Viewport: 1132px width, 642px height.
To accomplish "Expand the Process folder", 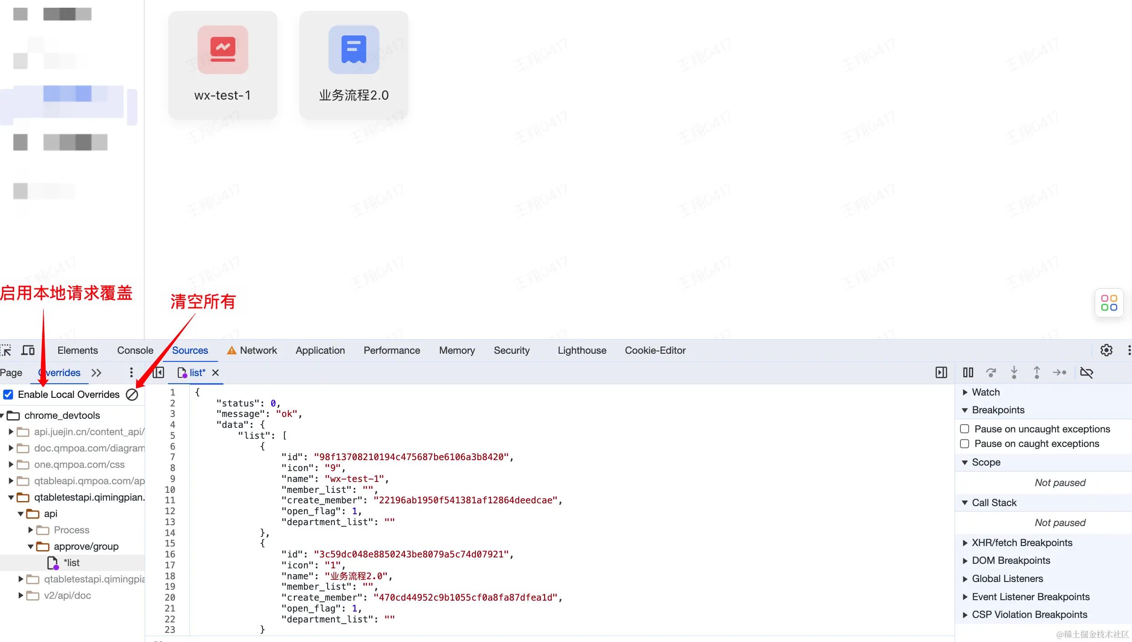I will [x=30, y=530].
